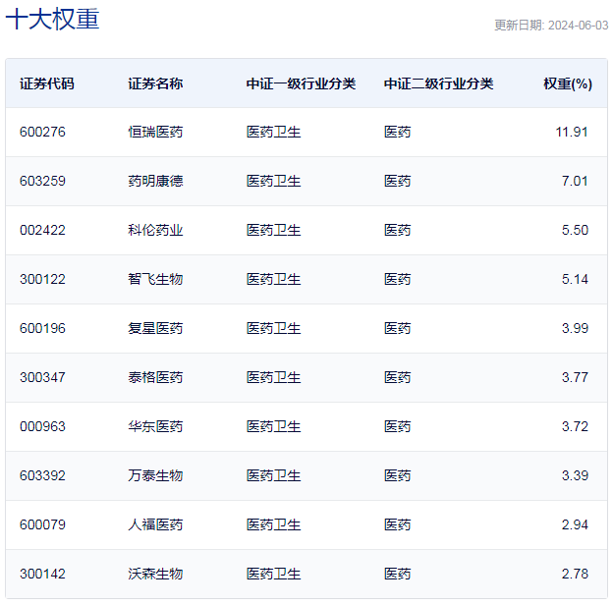
Task: Select stock code 600079
Action: click(42, 524)
